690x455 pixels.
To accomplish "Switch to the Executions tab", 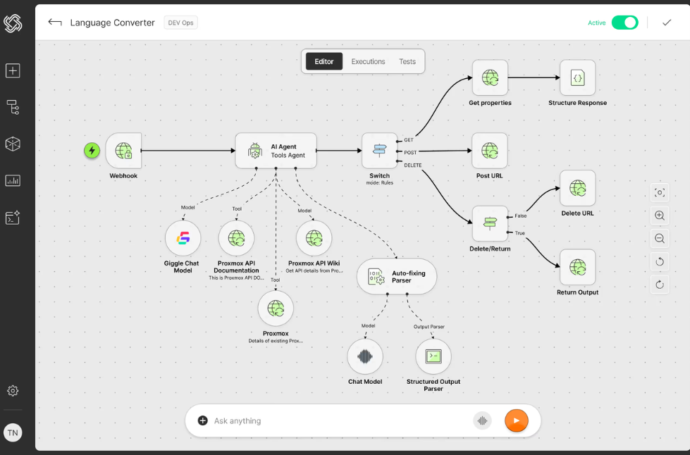I will coord(368,61).
